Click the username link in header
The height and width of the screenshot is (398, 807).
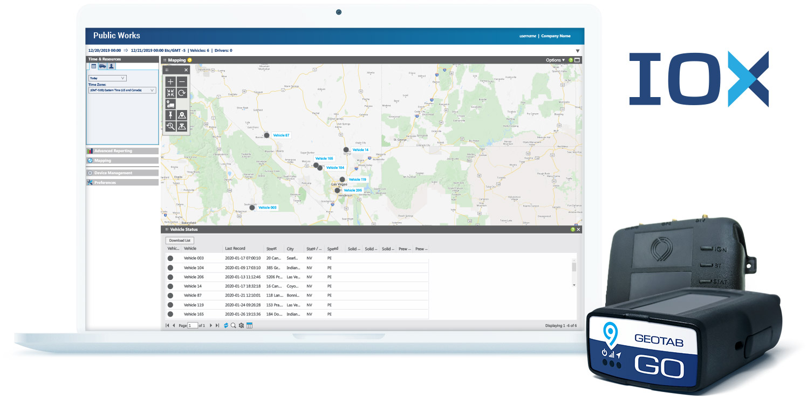coord(528,36)
